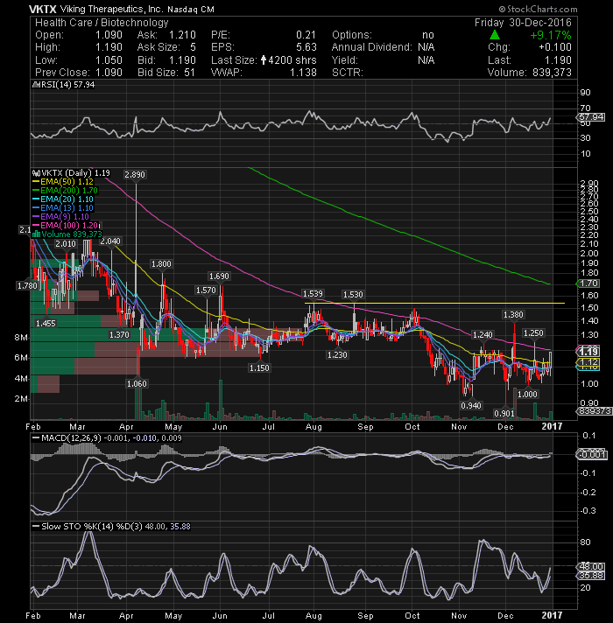
Task: Click the green EMA(200) legend swatch
Action: 36,191
